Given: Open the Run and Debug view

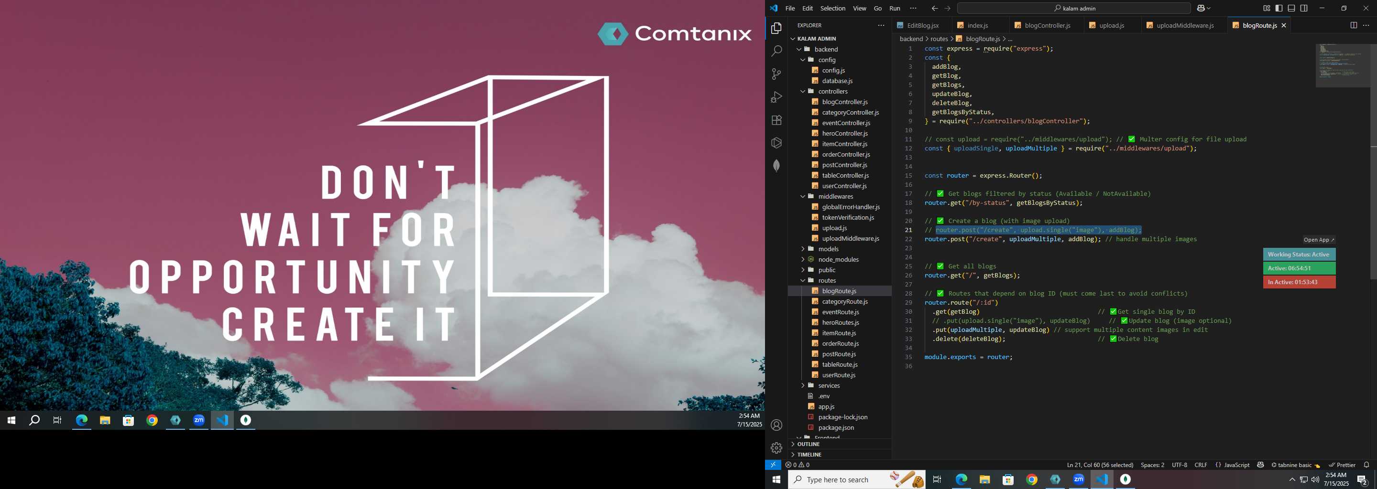Looking at the screenshot, I should (x=776, y=96).
